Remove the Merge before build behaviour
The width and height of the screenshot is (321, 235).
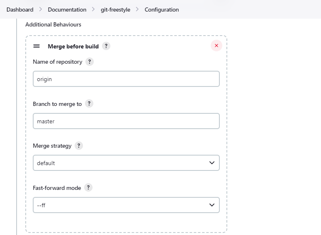pos(216,46)
